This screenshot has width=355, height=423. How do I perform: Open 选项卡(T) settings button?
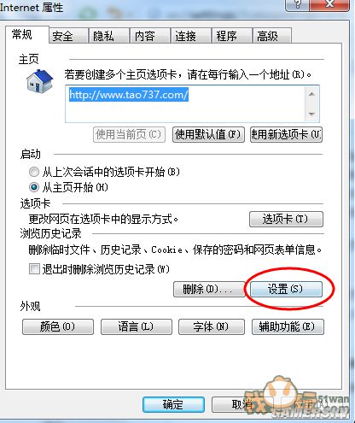point(286,219)
